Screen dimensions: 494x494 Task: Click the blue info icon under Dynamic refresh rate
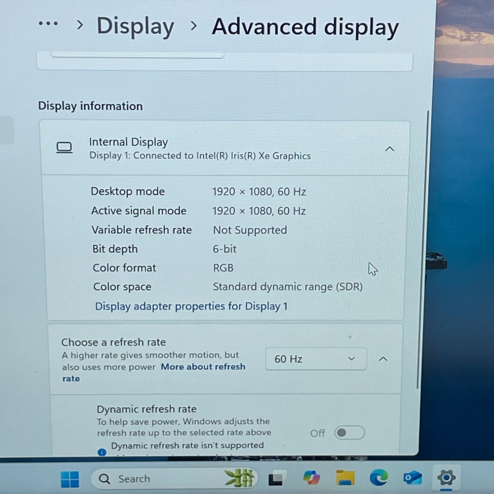[102, 452]
